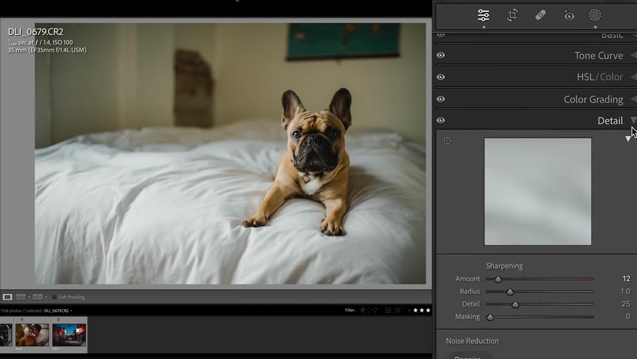Filter by rejected photos flag
Screen dimensions: 637x359
376,310
